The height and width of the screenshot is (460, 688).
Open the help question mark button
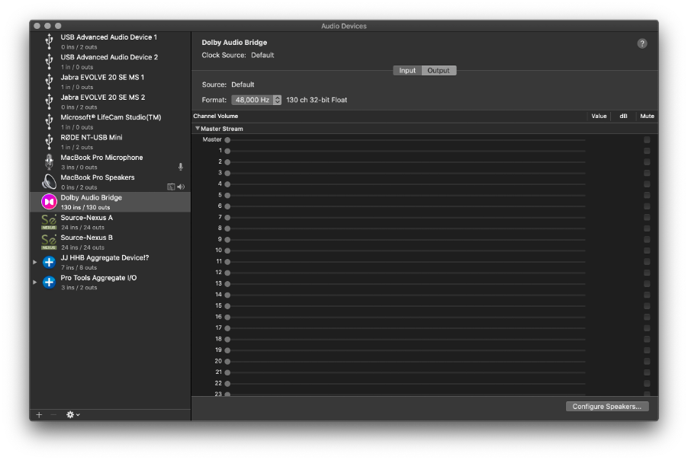coord(642,44)
